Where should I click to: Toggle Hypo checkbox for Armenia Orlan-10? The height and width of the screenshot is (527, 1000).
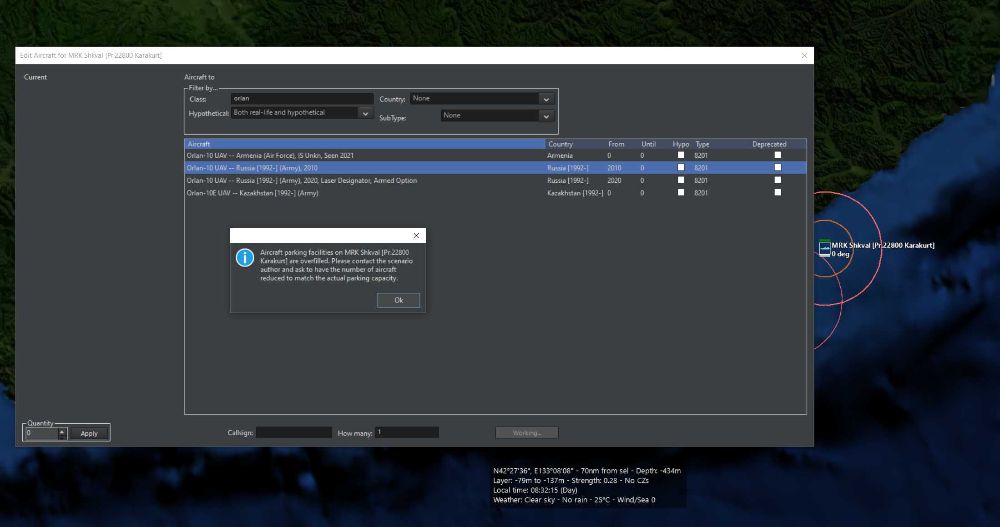click(x=681, y=155)
